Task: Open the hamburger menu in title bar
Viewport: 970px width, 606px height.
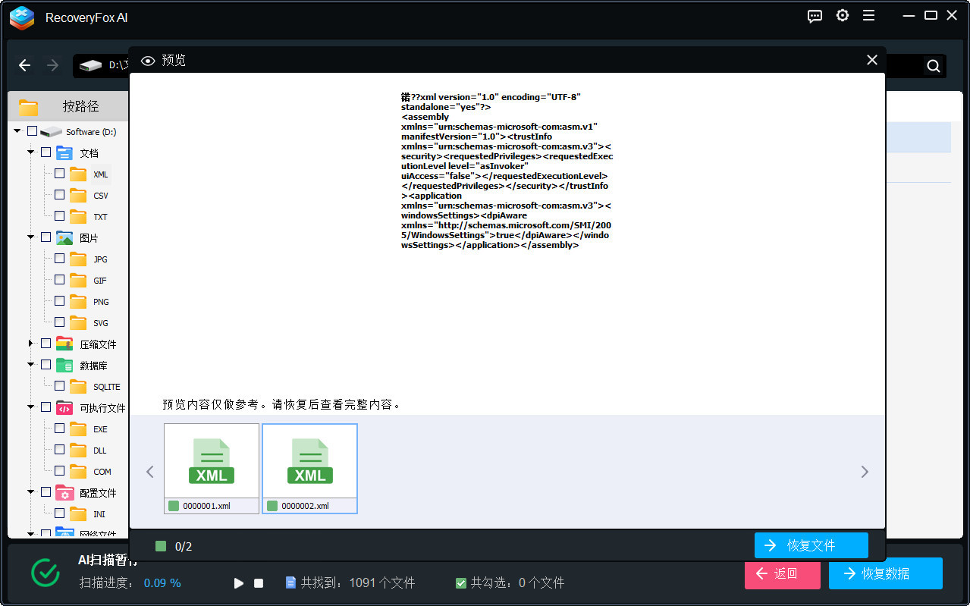Action: [868, 15]
